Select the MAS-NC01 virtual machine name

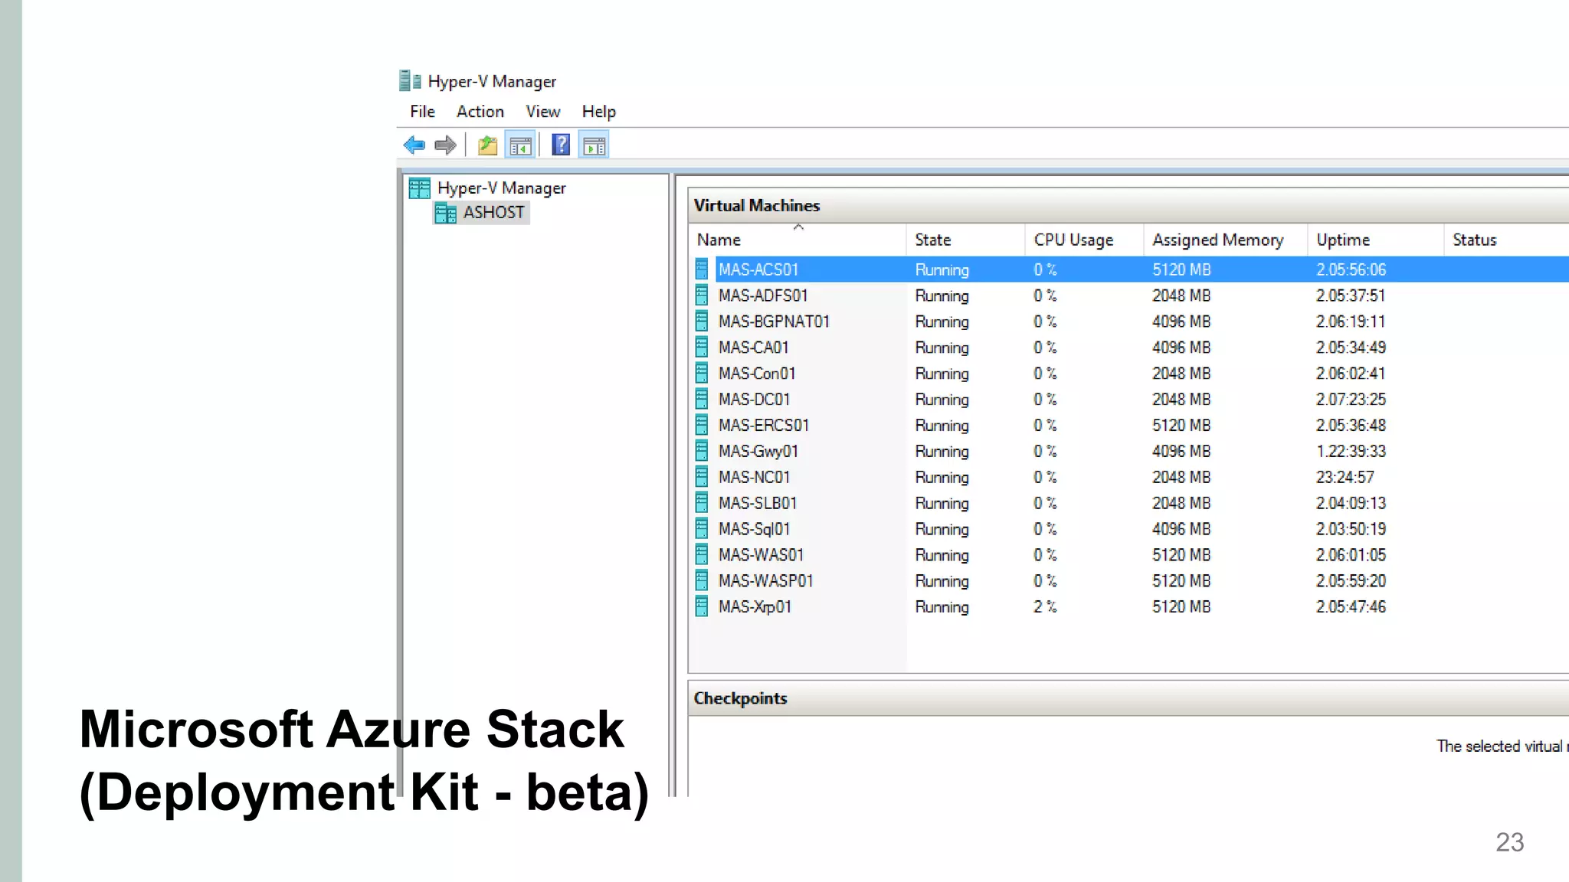(754, 478)
